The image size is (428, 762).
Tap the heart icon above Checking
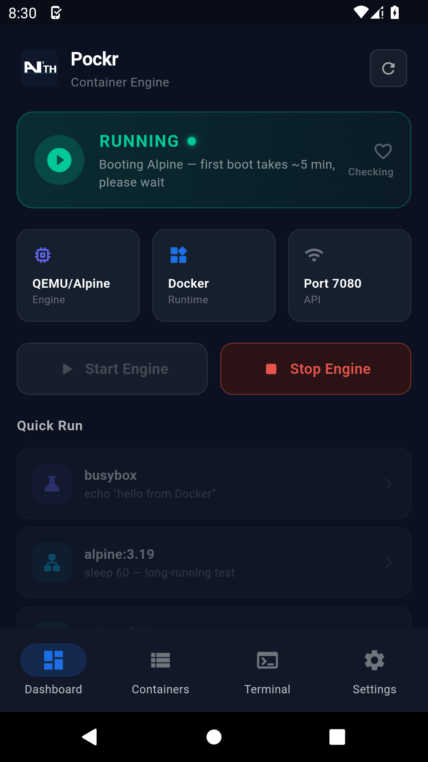tap(382, 152)
